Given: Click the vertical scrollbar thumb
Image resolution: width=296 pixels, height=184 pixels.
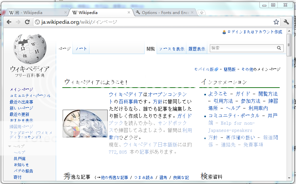Looking at the screenshot, I should 289,45.
